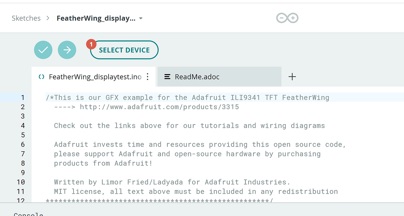
Task: Click the Arduino infinity logo
Action: (287, 18)
